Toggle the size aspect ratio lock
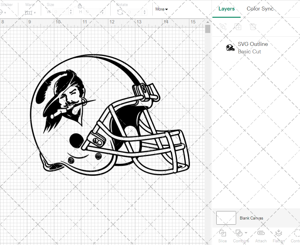 coord(80,6)
